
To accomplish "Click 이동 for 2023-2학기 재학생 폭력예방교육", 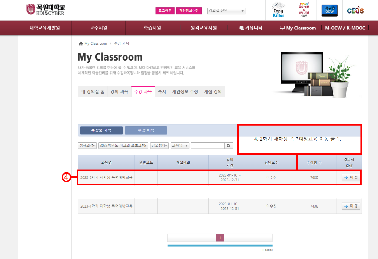I will click(351, 177).
